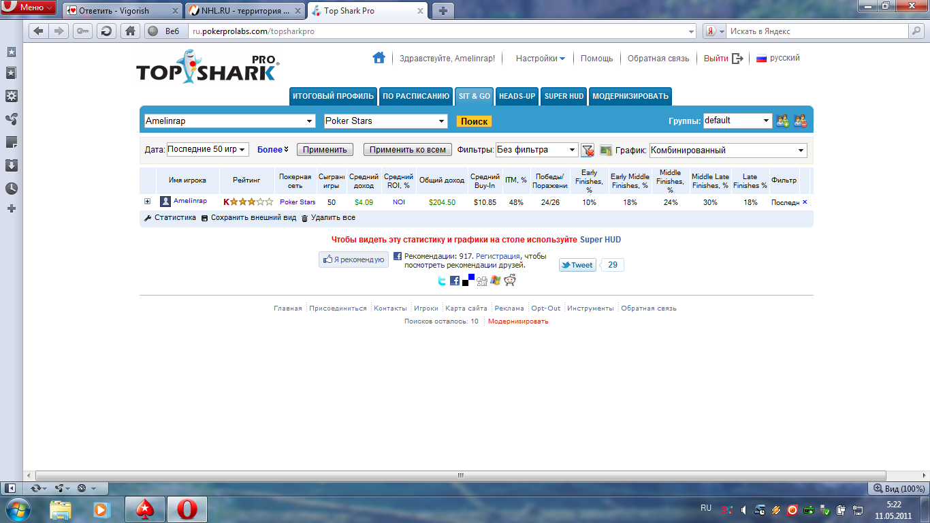Click the Применить ко всем button

tap(408, 150)
